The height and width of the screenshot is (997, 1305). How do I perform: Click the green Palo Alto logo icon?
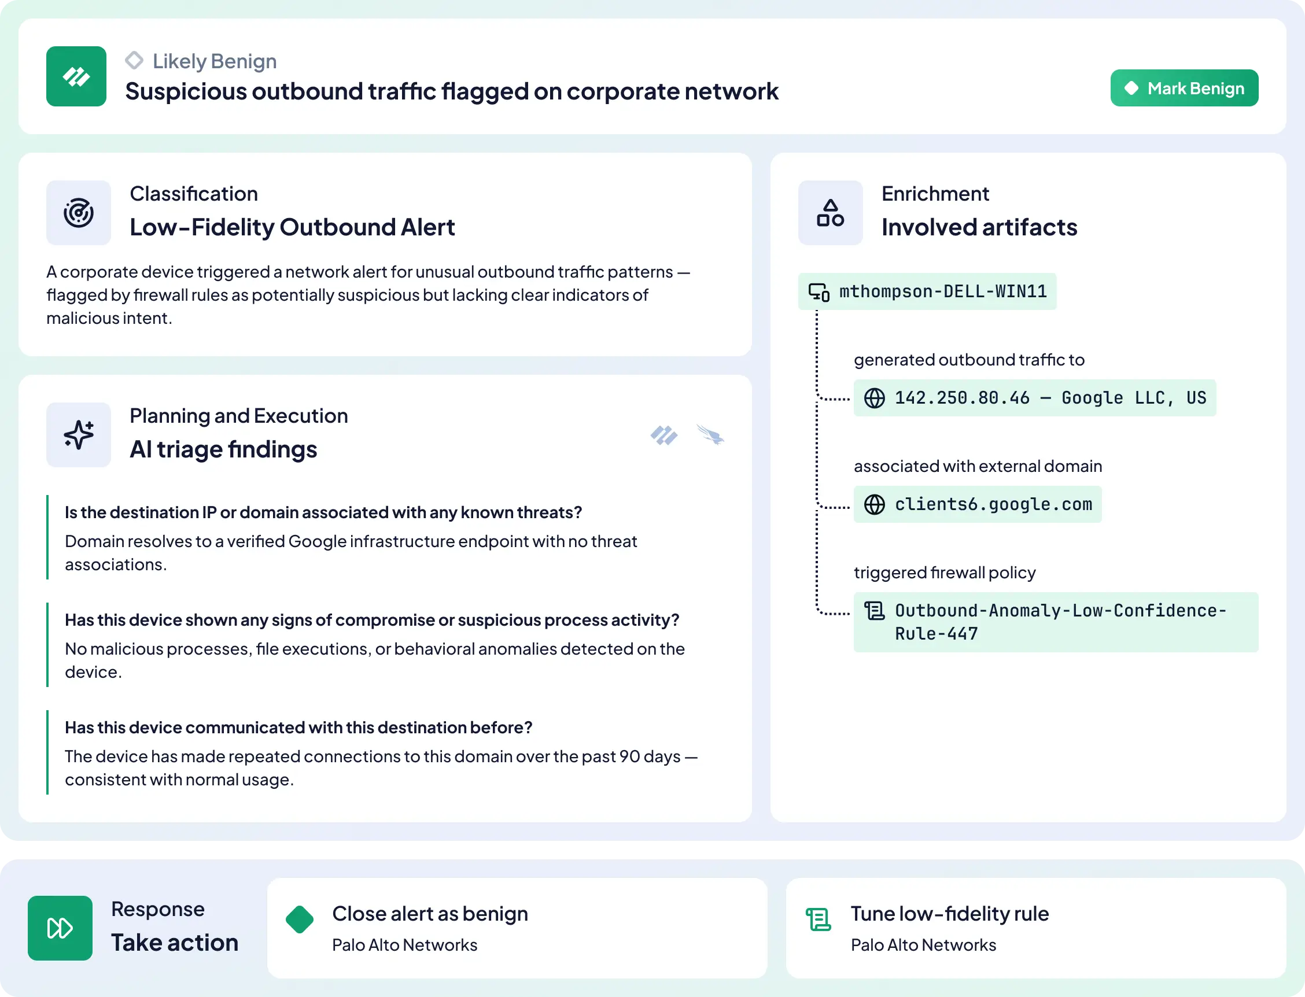[76, 76]
